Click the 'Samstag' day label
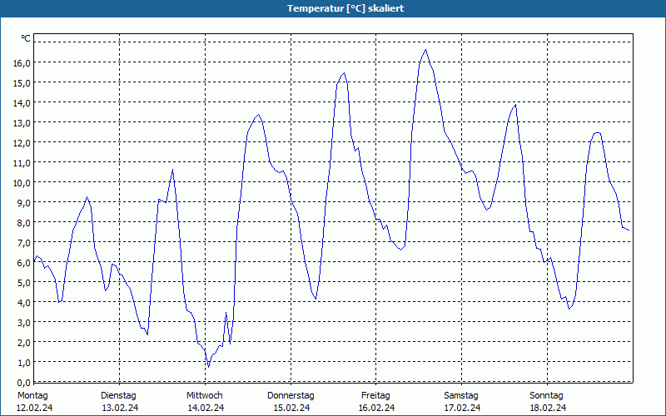Screen dimensions: 666x416 (x=461, y=396)
